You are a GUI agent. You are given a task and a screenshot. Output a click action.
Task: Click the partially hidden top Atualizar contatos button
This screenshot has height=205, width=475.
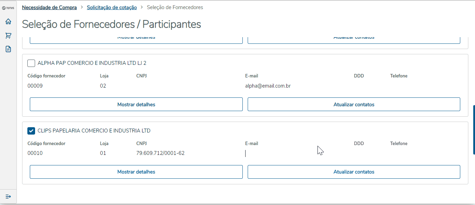(x=354, y=39)
